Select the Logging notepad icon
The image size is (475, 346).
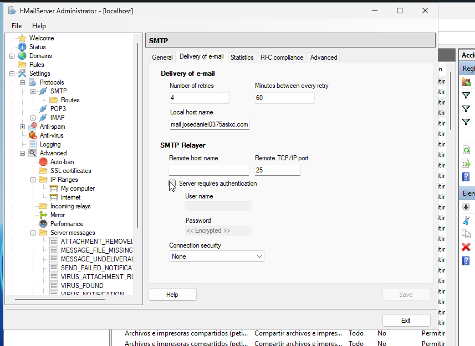coord(33,144)
